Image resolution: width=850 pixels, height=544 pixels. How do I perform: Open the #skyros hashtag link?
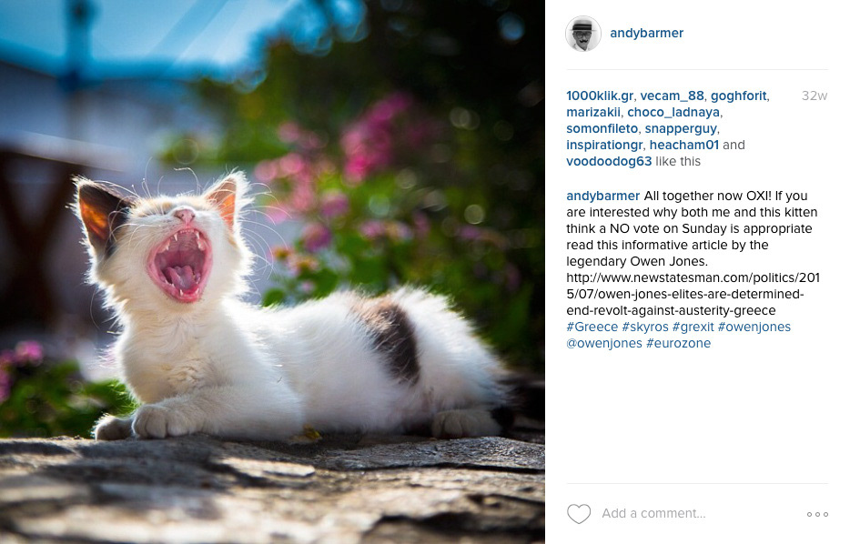coord(645,327)
